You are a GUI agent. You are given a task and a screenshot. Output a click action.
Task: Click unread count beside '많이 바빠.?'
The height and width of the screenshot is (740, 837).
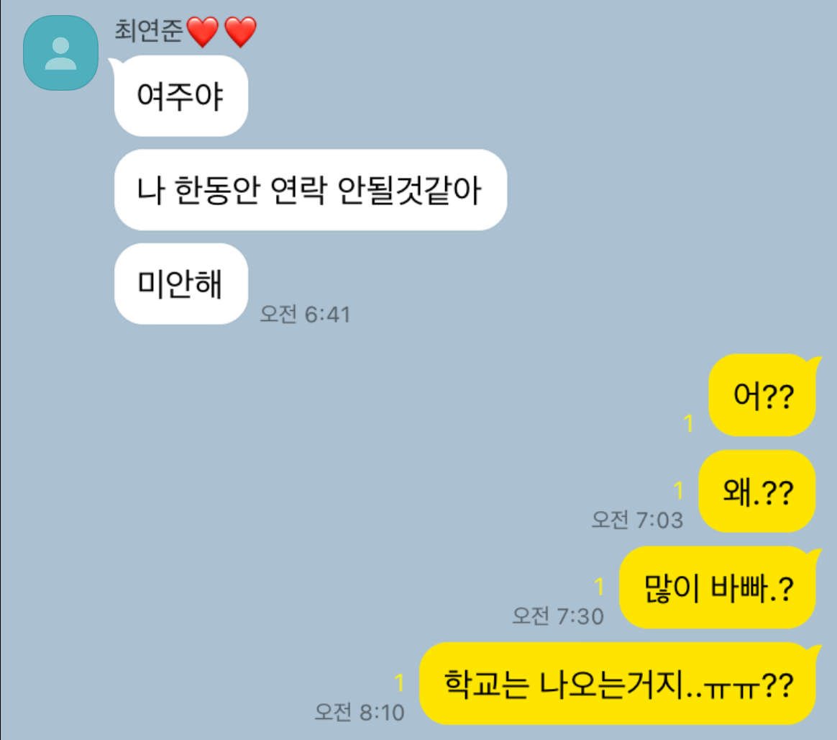pos(599,586)
